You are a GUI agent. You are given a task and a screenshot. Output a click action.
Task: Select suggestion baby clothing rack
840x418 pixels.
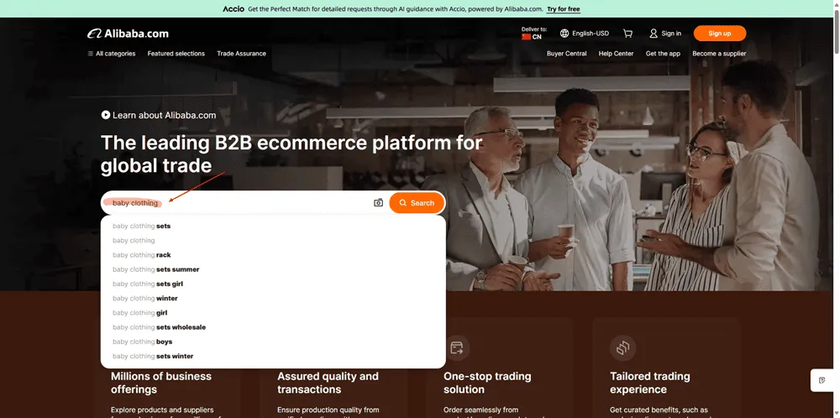273,255
